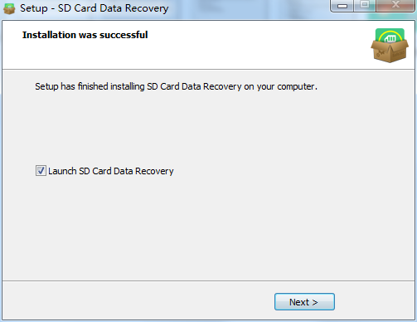Screen dimensions: 417x322
Task: Click the Setup - SD Card Data Recovery title
Action: click(95, 8)
